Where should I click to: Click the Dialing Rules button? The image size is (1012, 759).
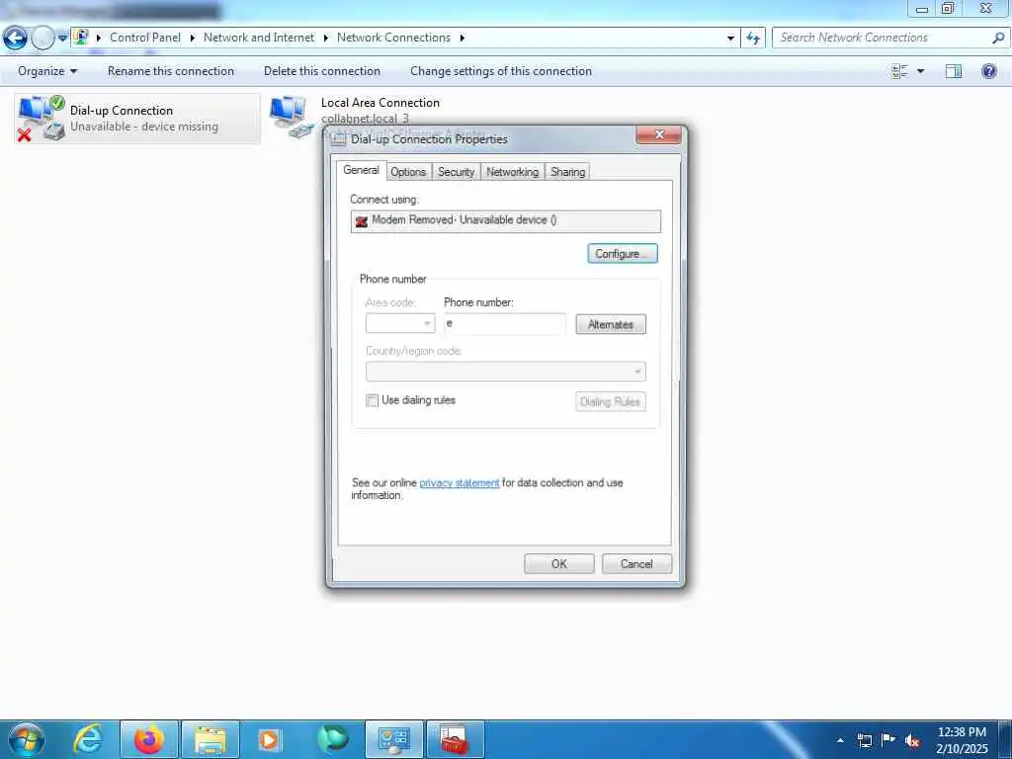click(610, 401)
